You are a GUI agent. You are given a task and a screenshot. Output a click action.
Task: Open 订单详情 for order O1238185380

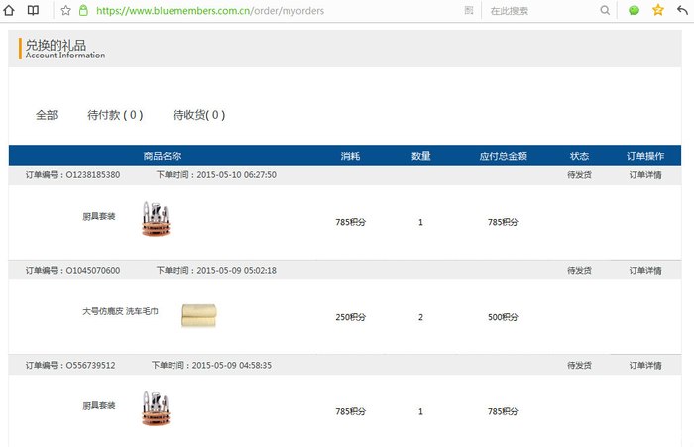pyautogui.click(x=644, y=175)
